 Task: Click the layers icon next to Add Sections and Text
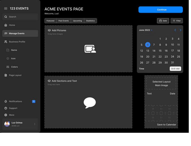click(x=49, y=81)
